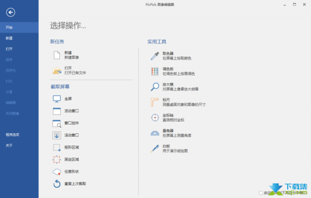Click the 查测相对坐标 description
311x198 pixels.
pyautogui.click(x=173, y=120)
